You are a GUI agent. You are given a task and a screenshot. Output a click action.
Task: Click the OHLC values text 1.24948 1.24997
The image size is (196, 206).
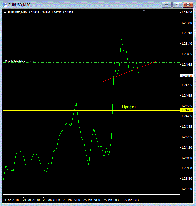point(40,13)
